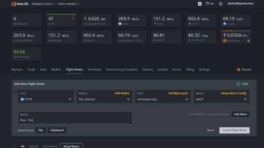Click the ETH coin icon in 602.4 card
The width and height of the screenshot is (264, 148).
[x=190, y=24]
